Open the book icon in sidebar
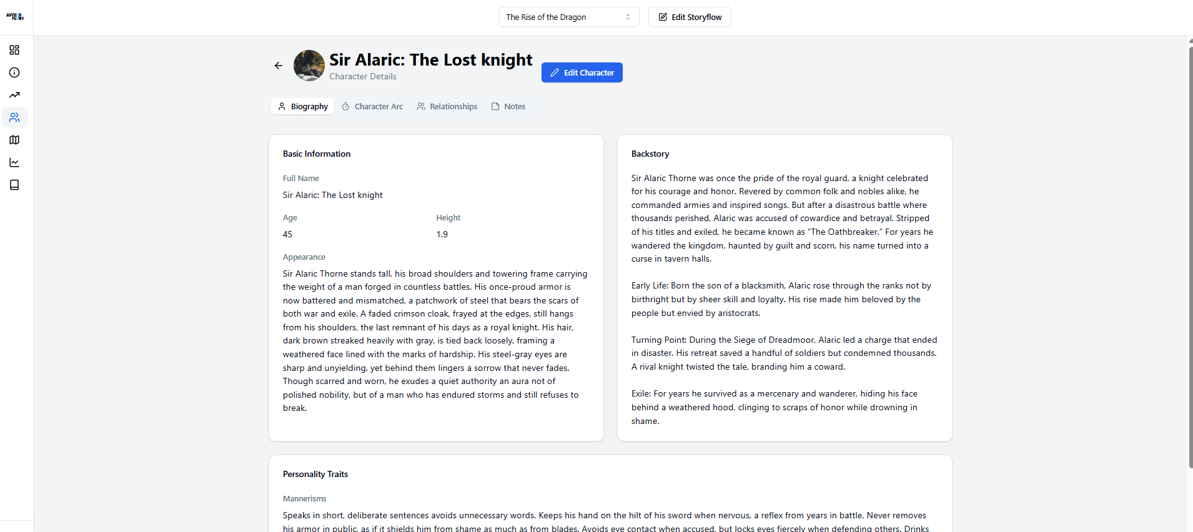 click(14, 185)
